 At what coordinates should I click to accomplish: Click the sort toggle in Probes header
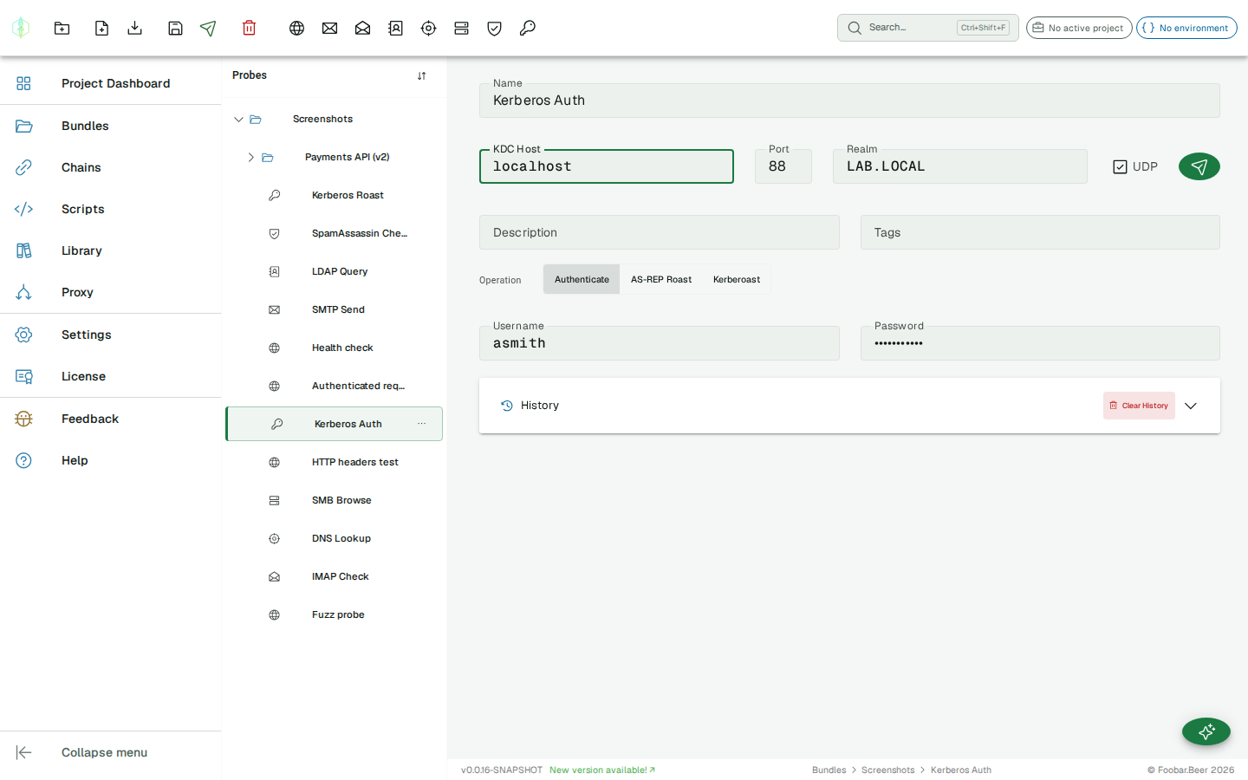pos(421,75)
